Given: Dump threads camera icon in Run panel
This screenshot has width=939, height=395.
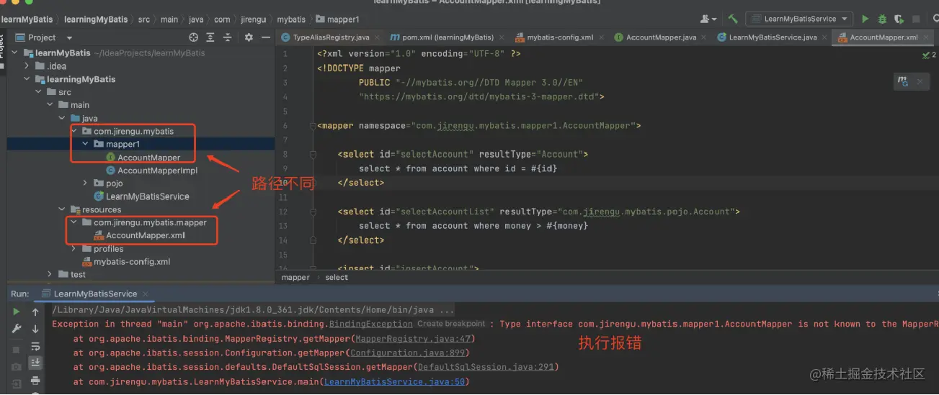Looking at the screenshot, I should coord(16,367).
